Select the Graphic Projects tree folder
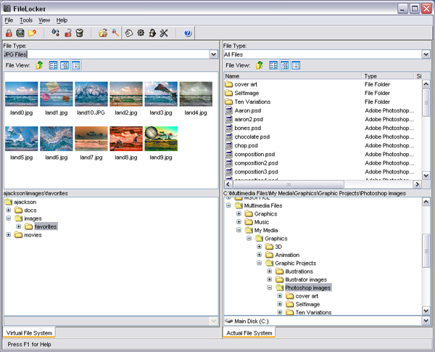 point(296,263)
